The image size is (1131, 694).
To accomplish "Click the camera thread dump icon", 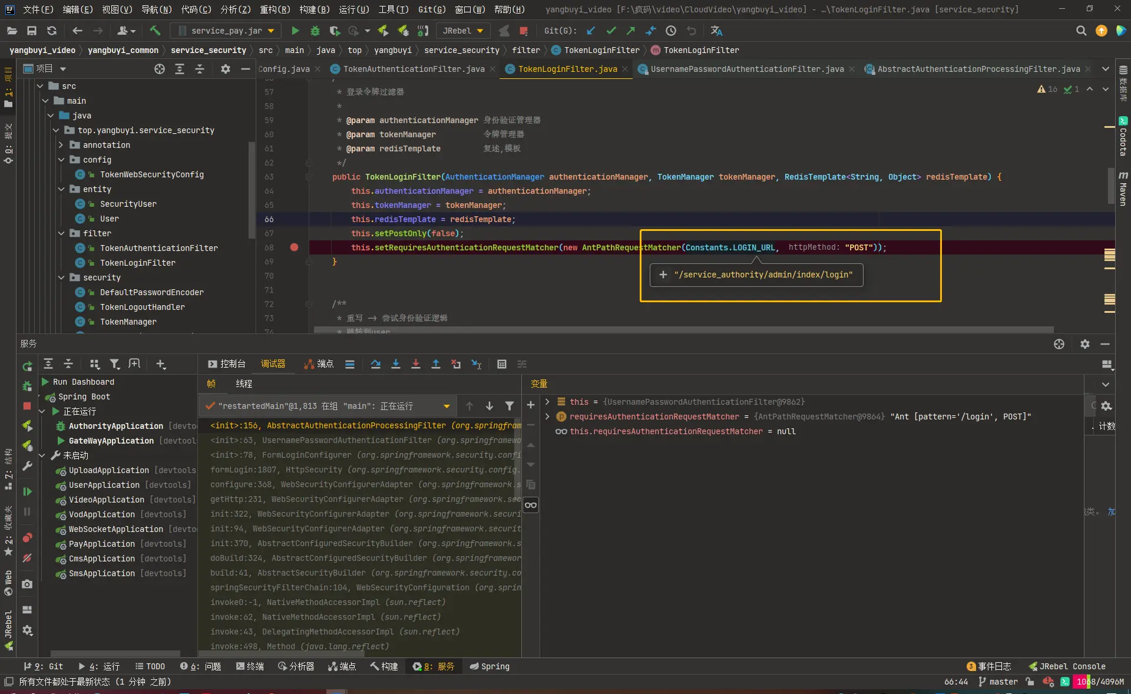I will pos(27,584).
